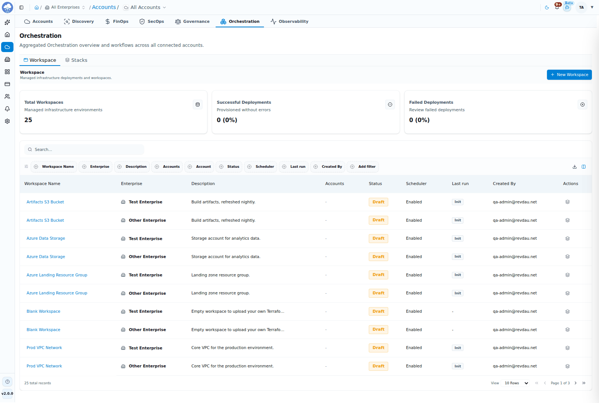Viewport: 599px width, 403px height.
Task: Switch to the Governance tab
Action: click(192, 21)
